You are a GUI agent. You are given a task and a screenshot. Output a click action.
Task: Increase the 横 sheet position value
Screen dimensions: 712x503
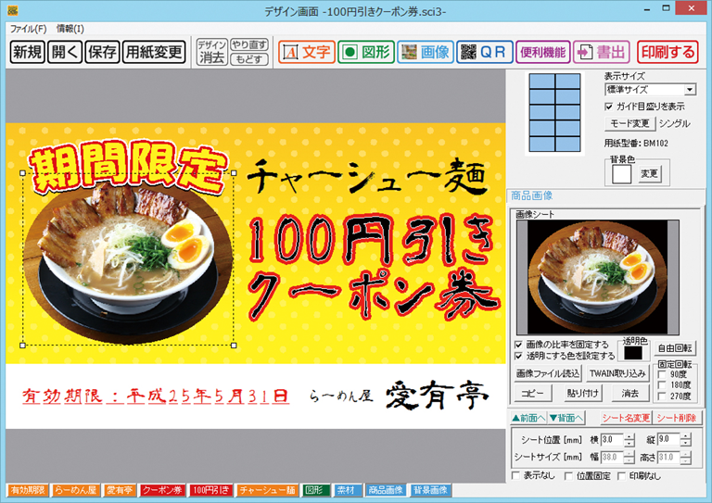click(x=629, y=434)
